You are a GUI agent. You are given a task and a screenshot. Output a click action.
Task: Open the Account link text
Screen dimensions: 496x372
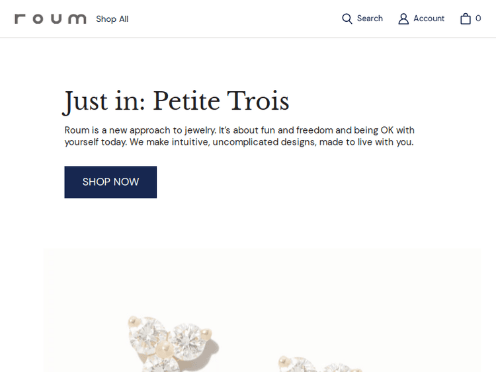429,19
